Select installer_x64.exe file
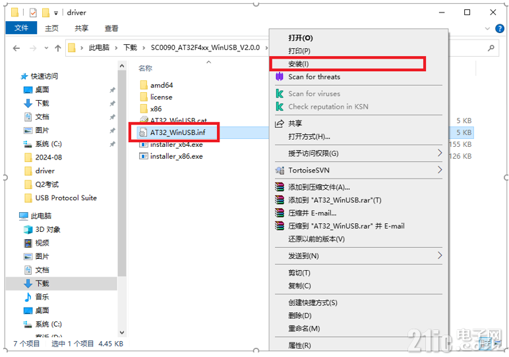This screenshot has width=509, height=357. 176,145
